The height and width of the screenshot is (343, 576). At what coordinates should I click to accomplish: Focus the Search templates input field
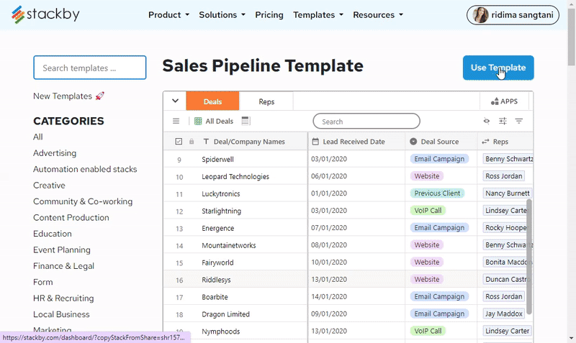[89, 68]
